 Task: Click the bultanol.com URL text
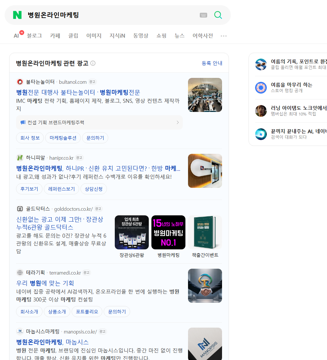click(x=73, y=82)
